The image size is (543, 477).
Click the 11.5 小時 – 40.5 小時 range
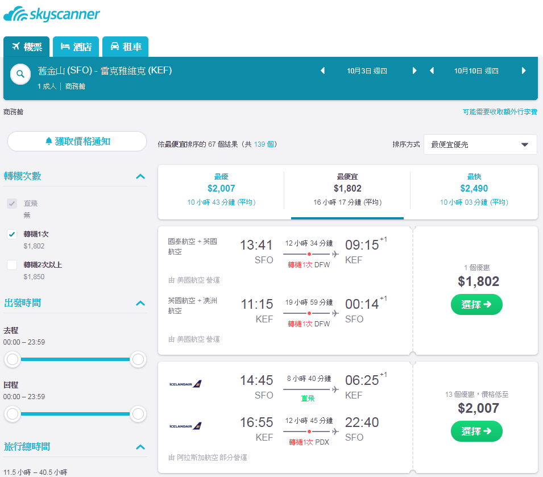35,472
